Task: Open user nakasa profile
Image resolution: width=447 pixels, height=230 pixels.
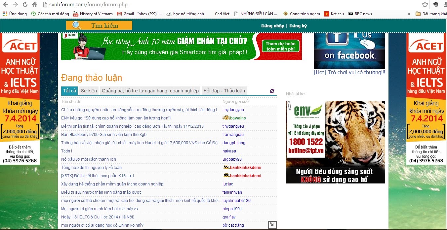Action: [229, 151]
